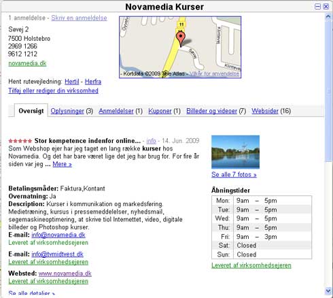Screen dimensions: 333x298
Task: Select the vertical scrollbar thumb
Action: [x=328, y=90]
